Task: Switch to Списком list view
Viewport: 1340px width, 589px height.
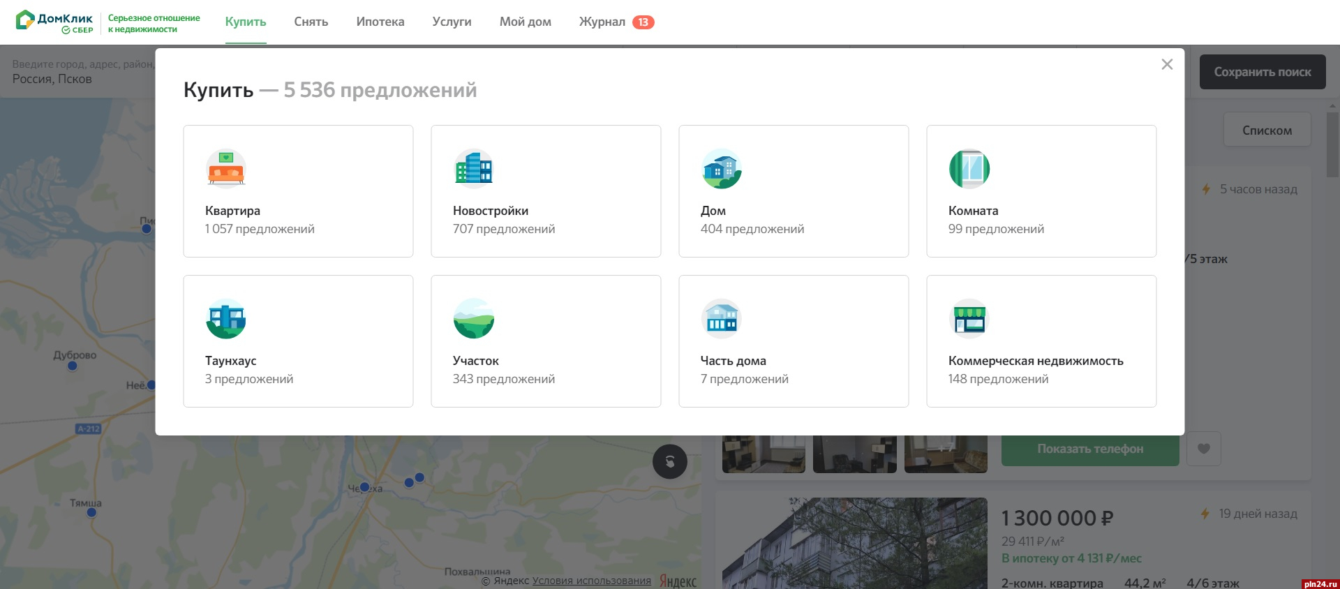Action: coord(1267,130)
